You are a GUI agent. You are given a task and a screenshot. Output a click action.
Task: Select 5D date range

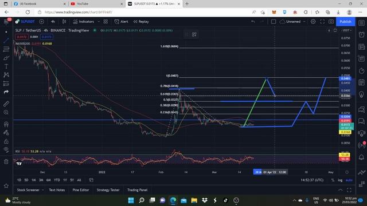pos(26,180)
